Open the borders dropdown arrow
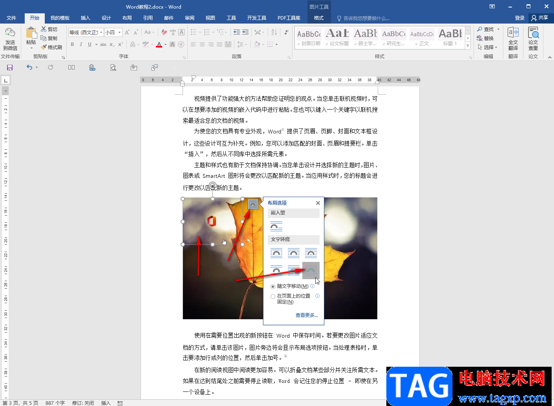554x406 pixels. [276, 44]
